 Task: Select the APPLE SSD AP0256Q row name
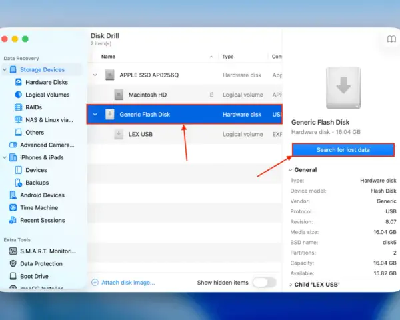tap(149, 75)
